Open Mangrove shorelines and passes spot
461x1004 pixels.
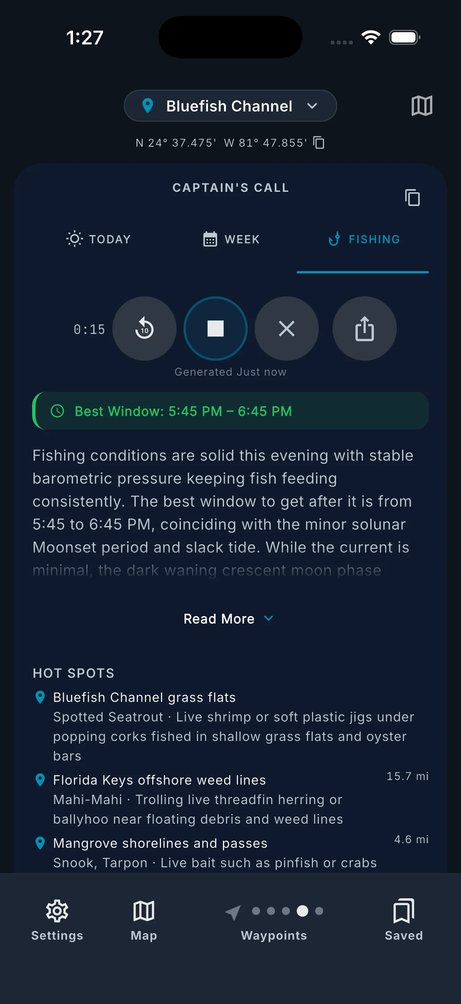pyautogui.click(x=160, y=843)
